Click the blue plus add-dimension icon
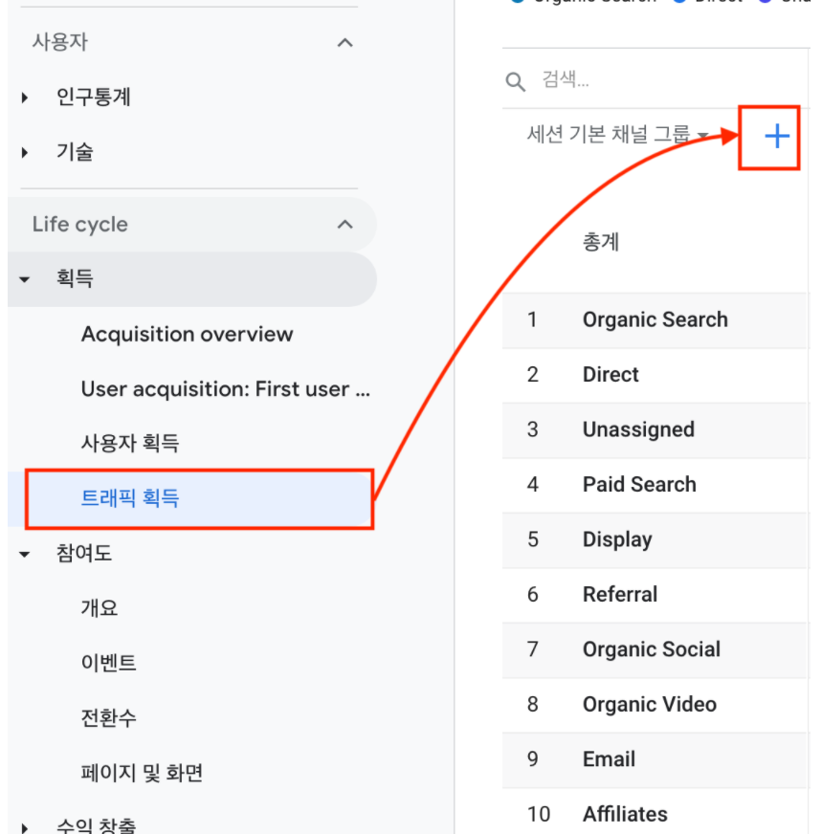This screenshot has width=822, height=834. tap(776, 137)
